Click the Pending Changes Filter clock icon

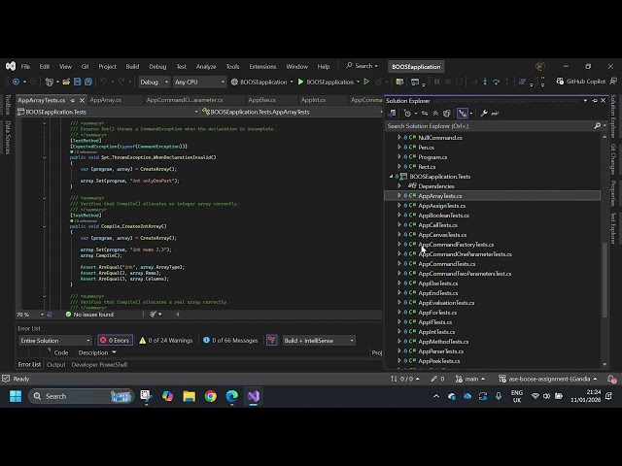point(407,114)
